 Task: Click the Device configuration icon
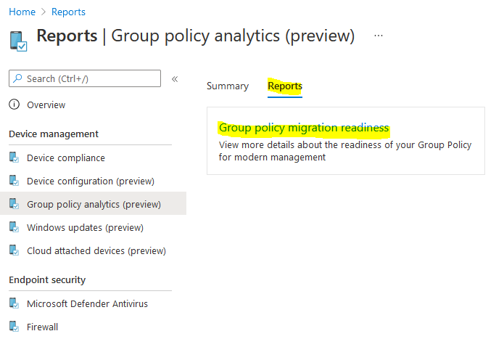(14, 181)
